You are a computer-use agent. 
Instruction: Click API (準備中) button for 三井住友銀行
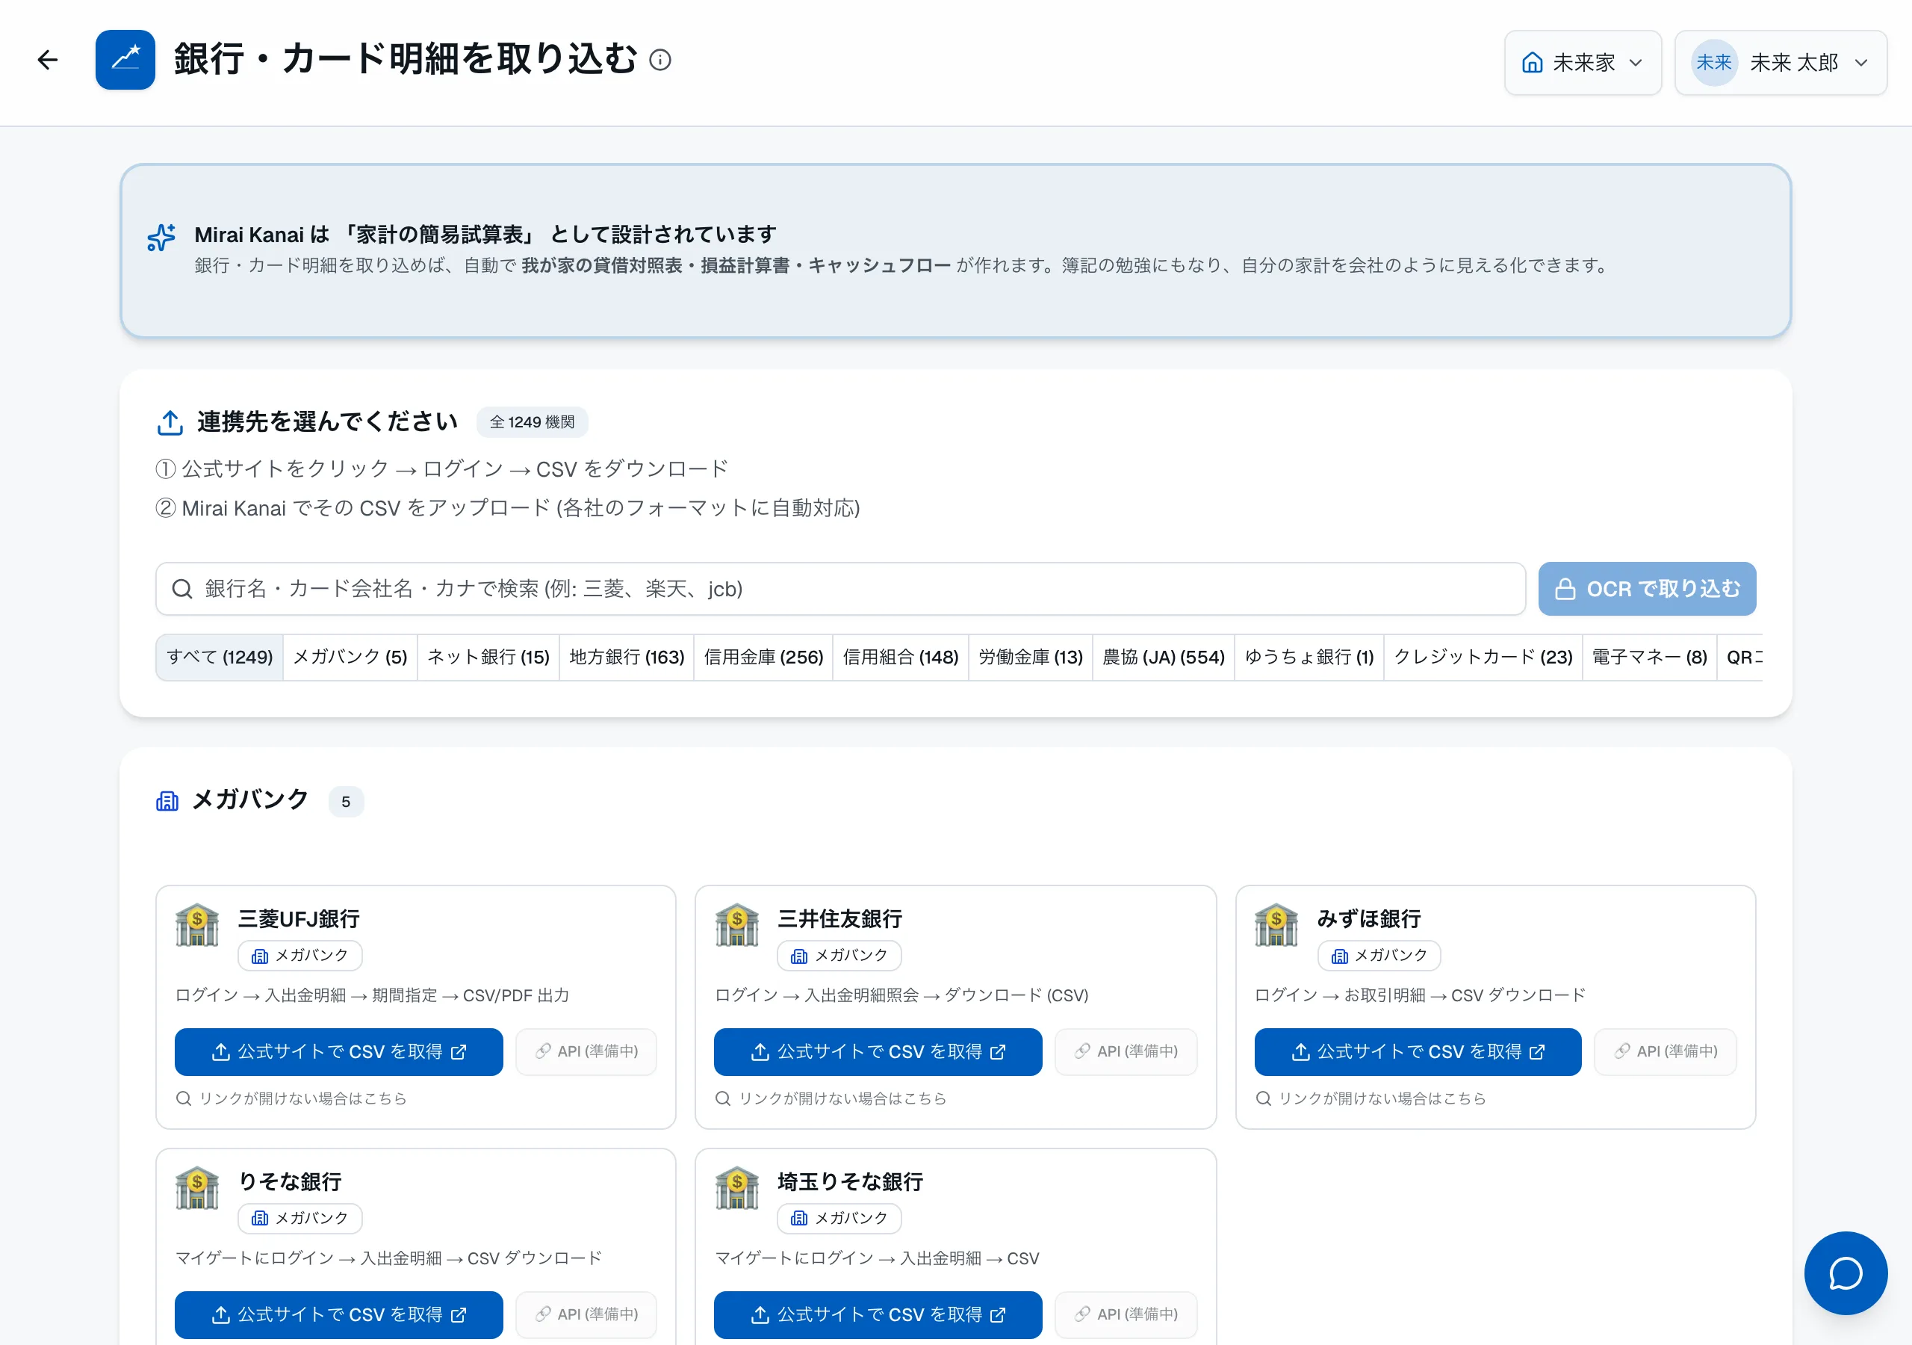pyautogui.click(x=1126, y=1053)
